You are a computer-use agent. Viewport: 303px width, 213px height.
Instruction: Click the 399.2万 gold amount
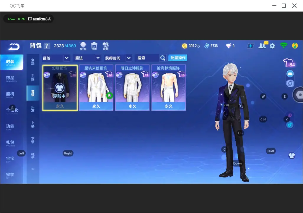(x=194, y=46)
